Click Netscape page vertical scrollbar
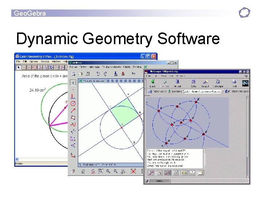Viewport: 262px width, 197px height. tap(248, 137)
